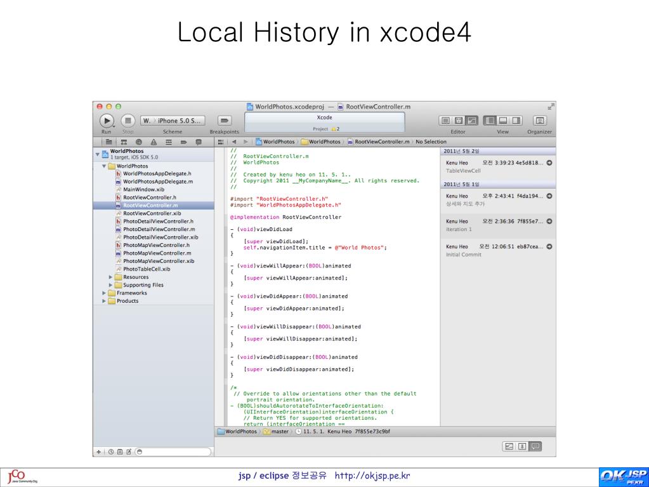The height and width of the screenshot is (487, 649).
Task: Click WorldPhotos project in the jump bar
Action: click(x=275, y=142)
